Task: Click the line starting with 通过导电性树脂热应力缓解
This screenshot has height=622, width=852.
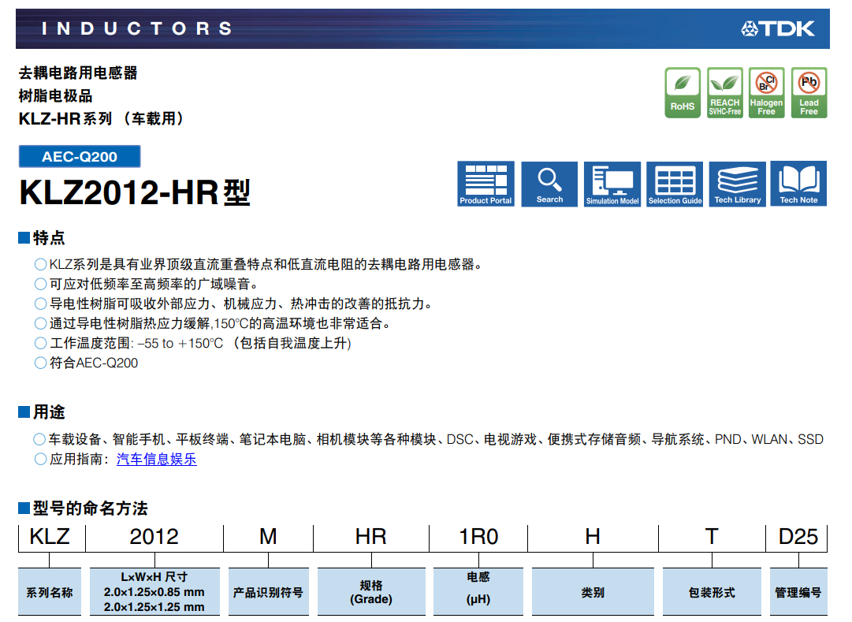Action: click(x=213, y=323)
